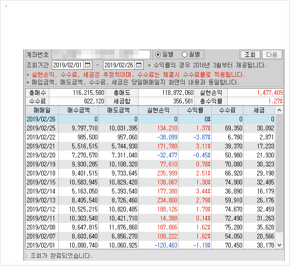
Task: Click the status message 조회가 완료되었습니다
Action: click(62, 256)
